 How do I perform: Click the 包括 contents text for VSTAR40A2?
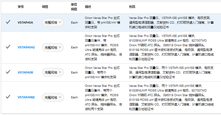coord(172,47)
